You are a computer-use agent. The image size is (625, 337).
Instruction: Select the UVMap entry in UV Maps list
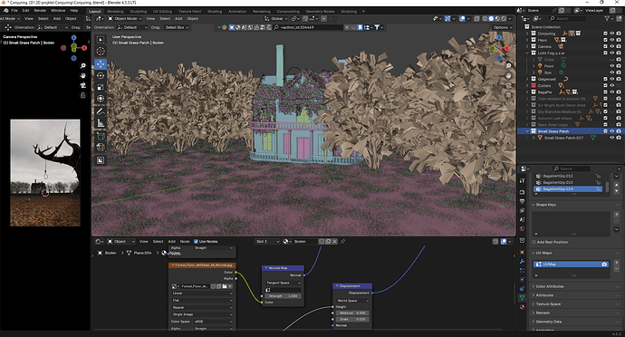click(x=571, y=264)
